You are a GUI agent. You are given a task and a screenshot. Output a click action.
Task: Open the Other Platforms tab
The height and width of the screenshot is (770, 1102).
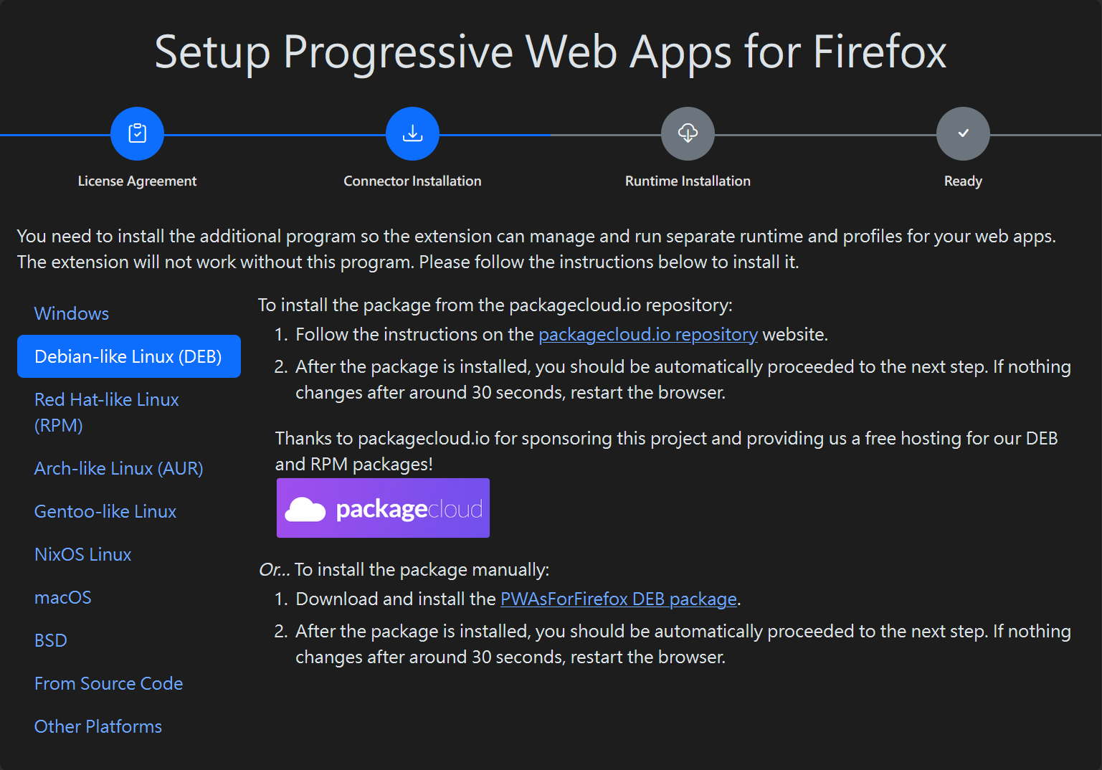[98, 726]
